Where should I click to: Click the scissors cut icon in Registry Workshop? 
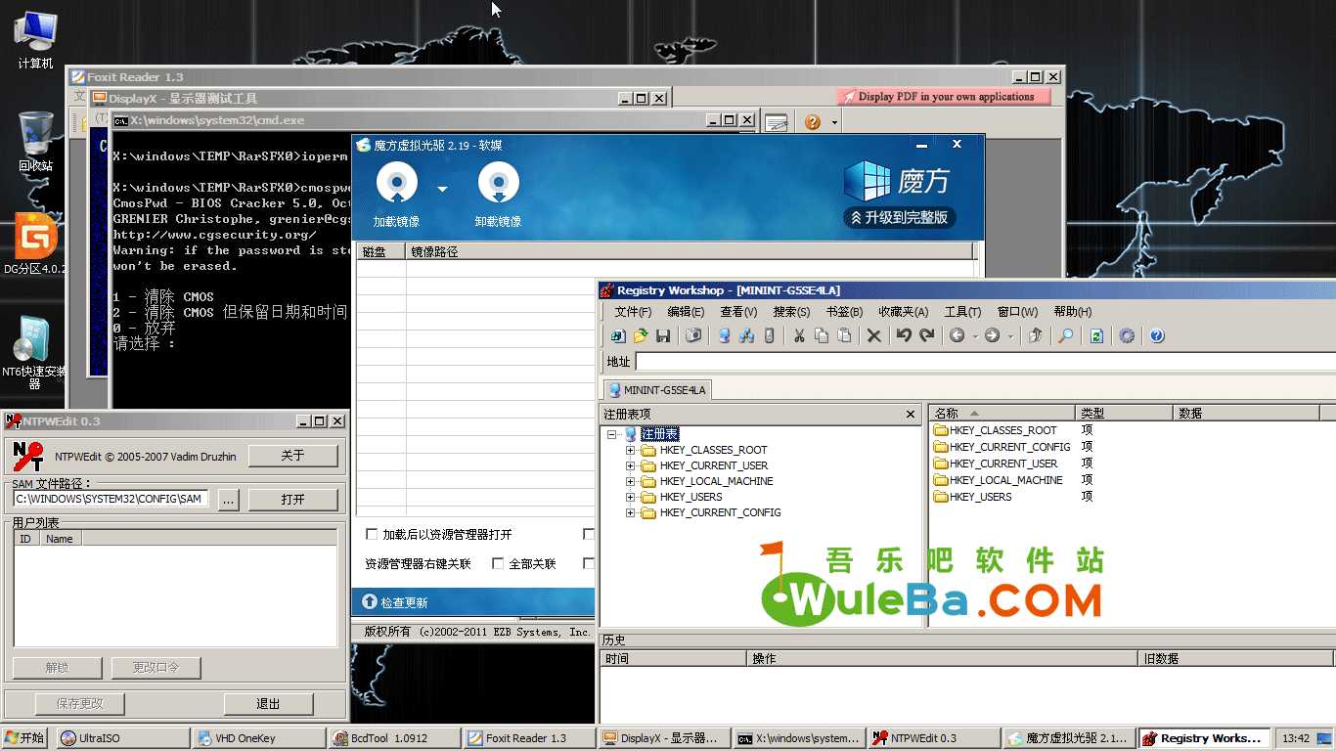coord(799,335)
